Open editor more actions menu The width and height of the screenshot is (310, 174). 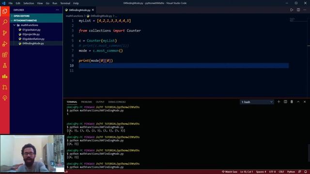point(305,10)
